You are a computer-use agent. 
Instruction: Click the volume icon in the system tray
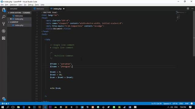[x=172, y=107]
